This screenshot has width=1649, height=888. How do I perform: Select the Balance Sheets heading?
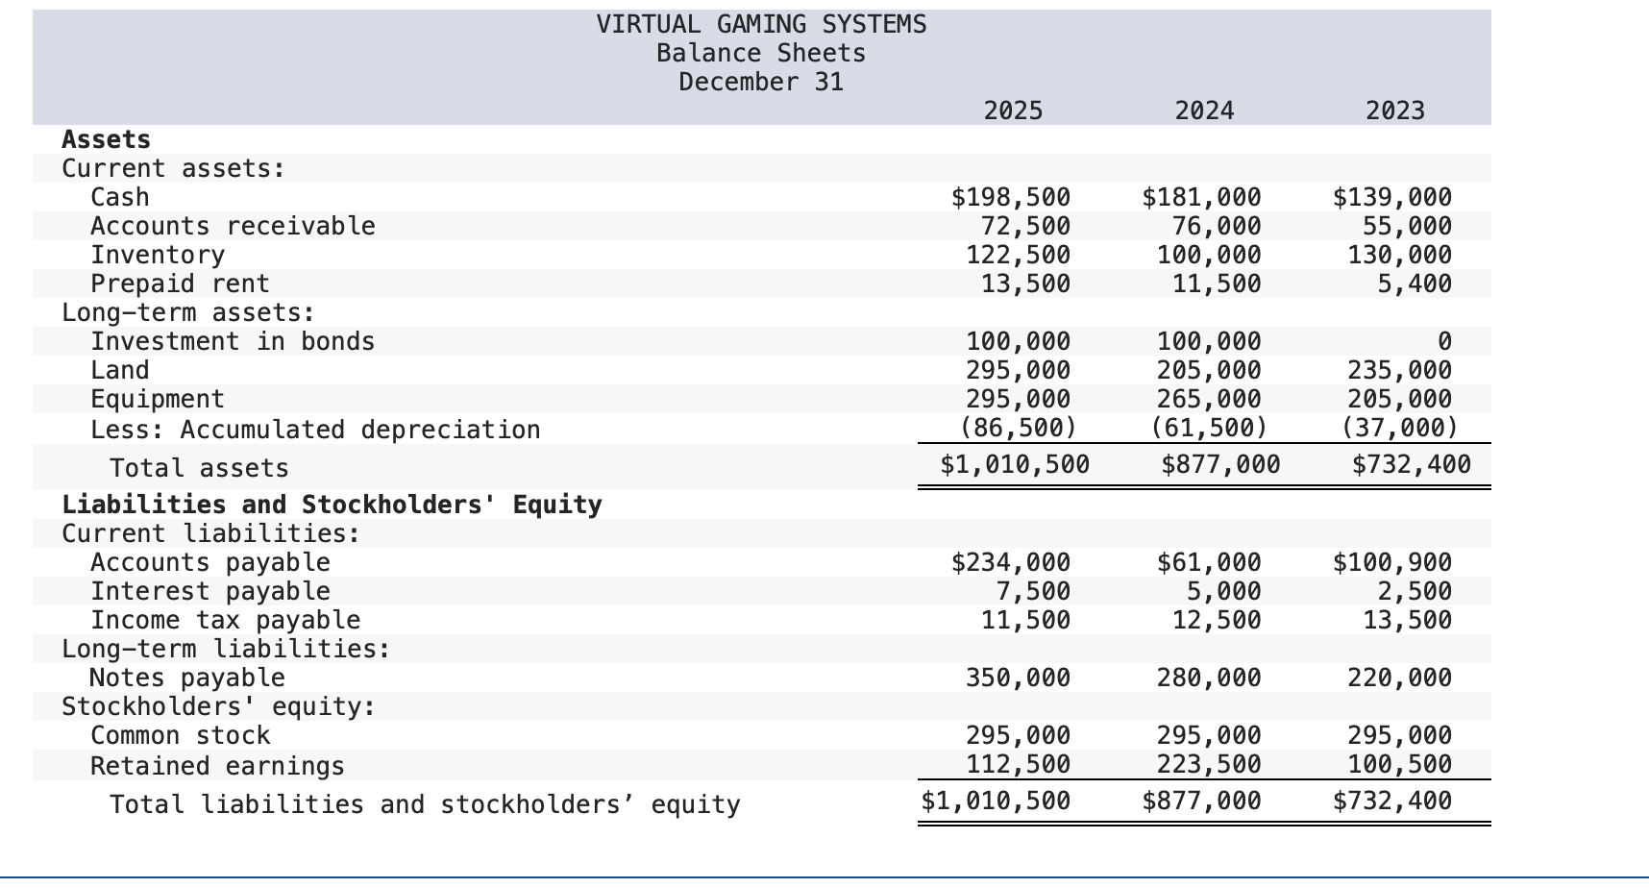[x=761, y=53]
